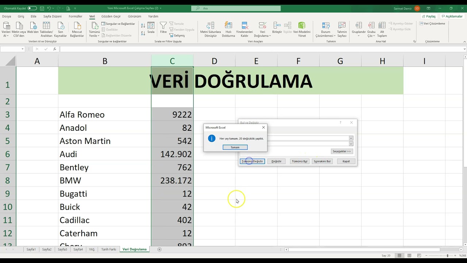Switch to the Tarih Farkı sheet tab
467x263 pixels.
tap(109, 249)
